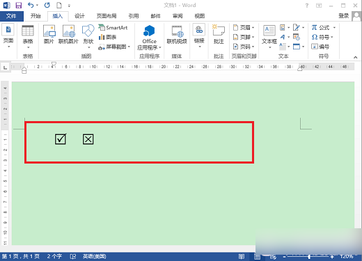Switch to the 审阅 (Review) tab

tap(178, 16)
